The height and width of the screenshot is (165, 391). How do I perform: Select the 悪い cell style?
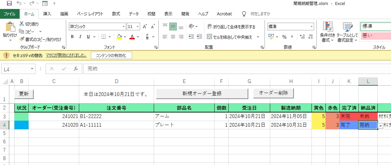(x=375, y=35)
